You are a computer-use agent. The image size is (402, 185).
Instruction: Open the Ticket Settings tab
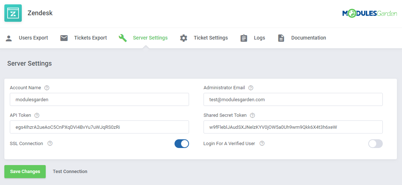click(x=210, y=38)
